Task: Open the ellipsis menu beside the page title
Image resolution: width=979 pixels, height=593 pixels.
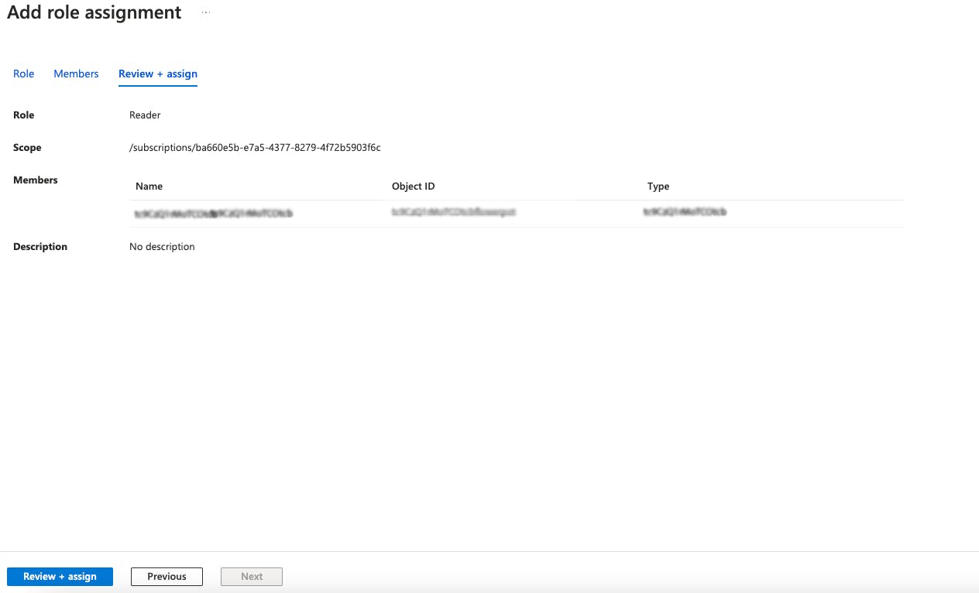Action: coord(204,12)
